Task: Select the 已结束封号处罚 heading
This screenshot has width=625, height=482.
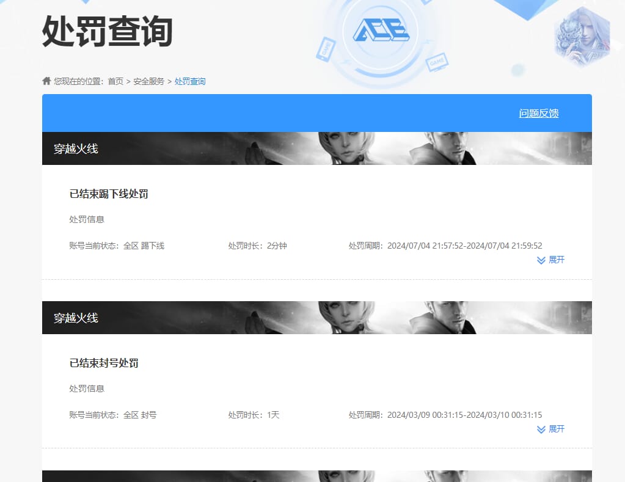Action: (x=104, y=363)
